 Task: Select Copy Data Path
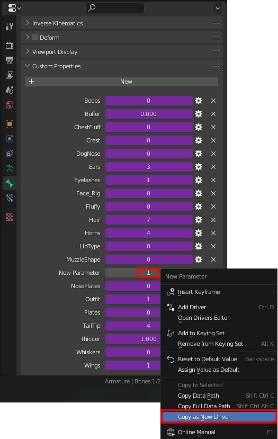pos(219,396)
